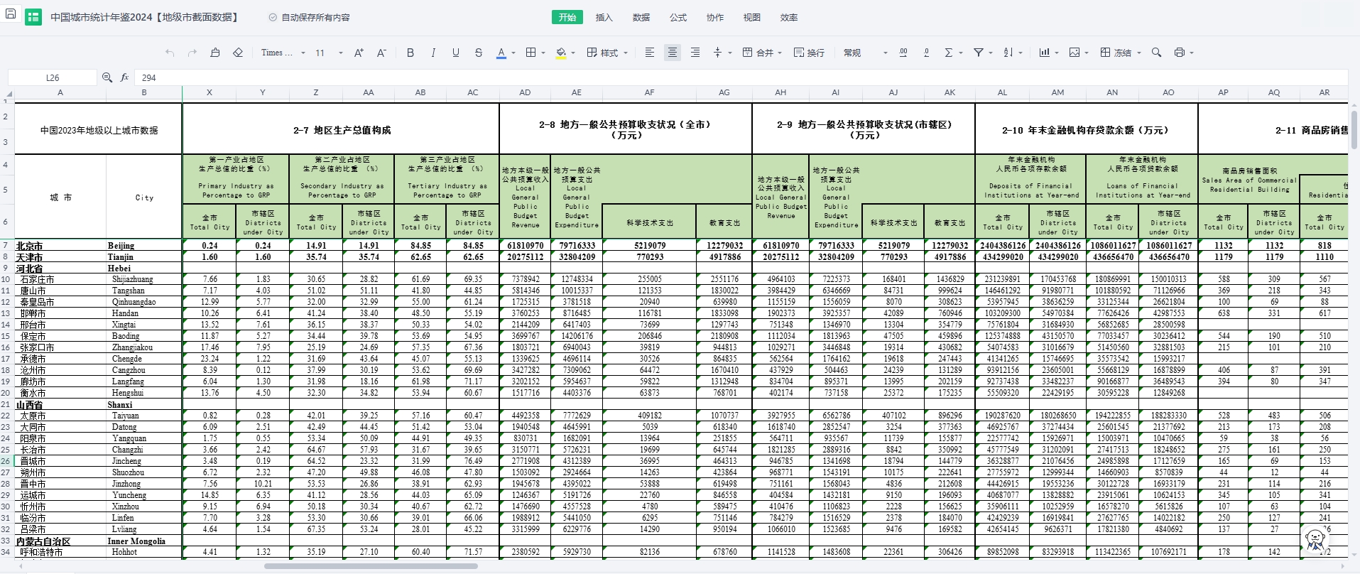The height and width of the screenshot is (574, 1360).
Task: Increase decimal places icon
Action: (903, 53)
